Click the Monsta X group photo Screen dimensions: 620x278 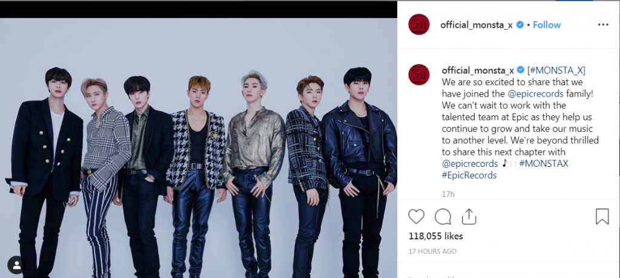[199, 147]
